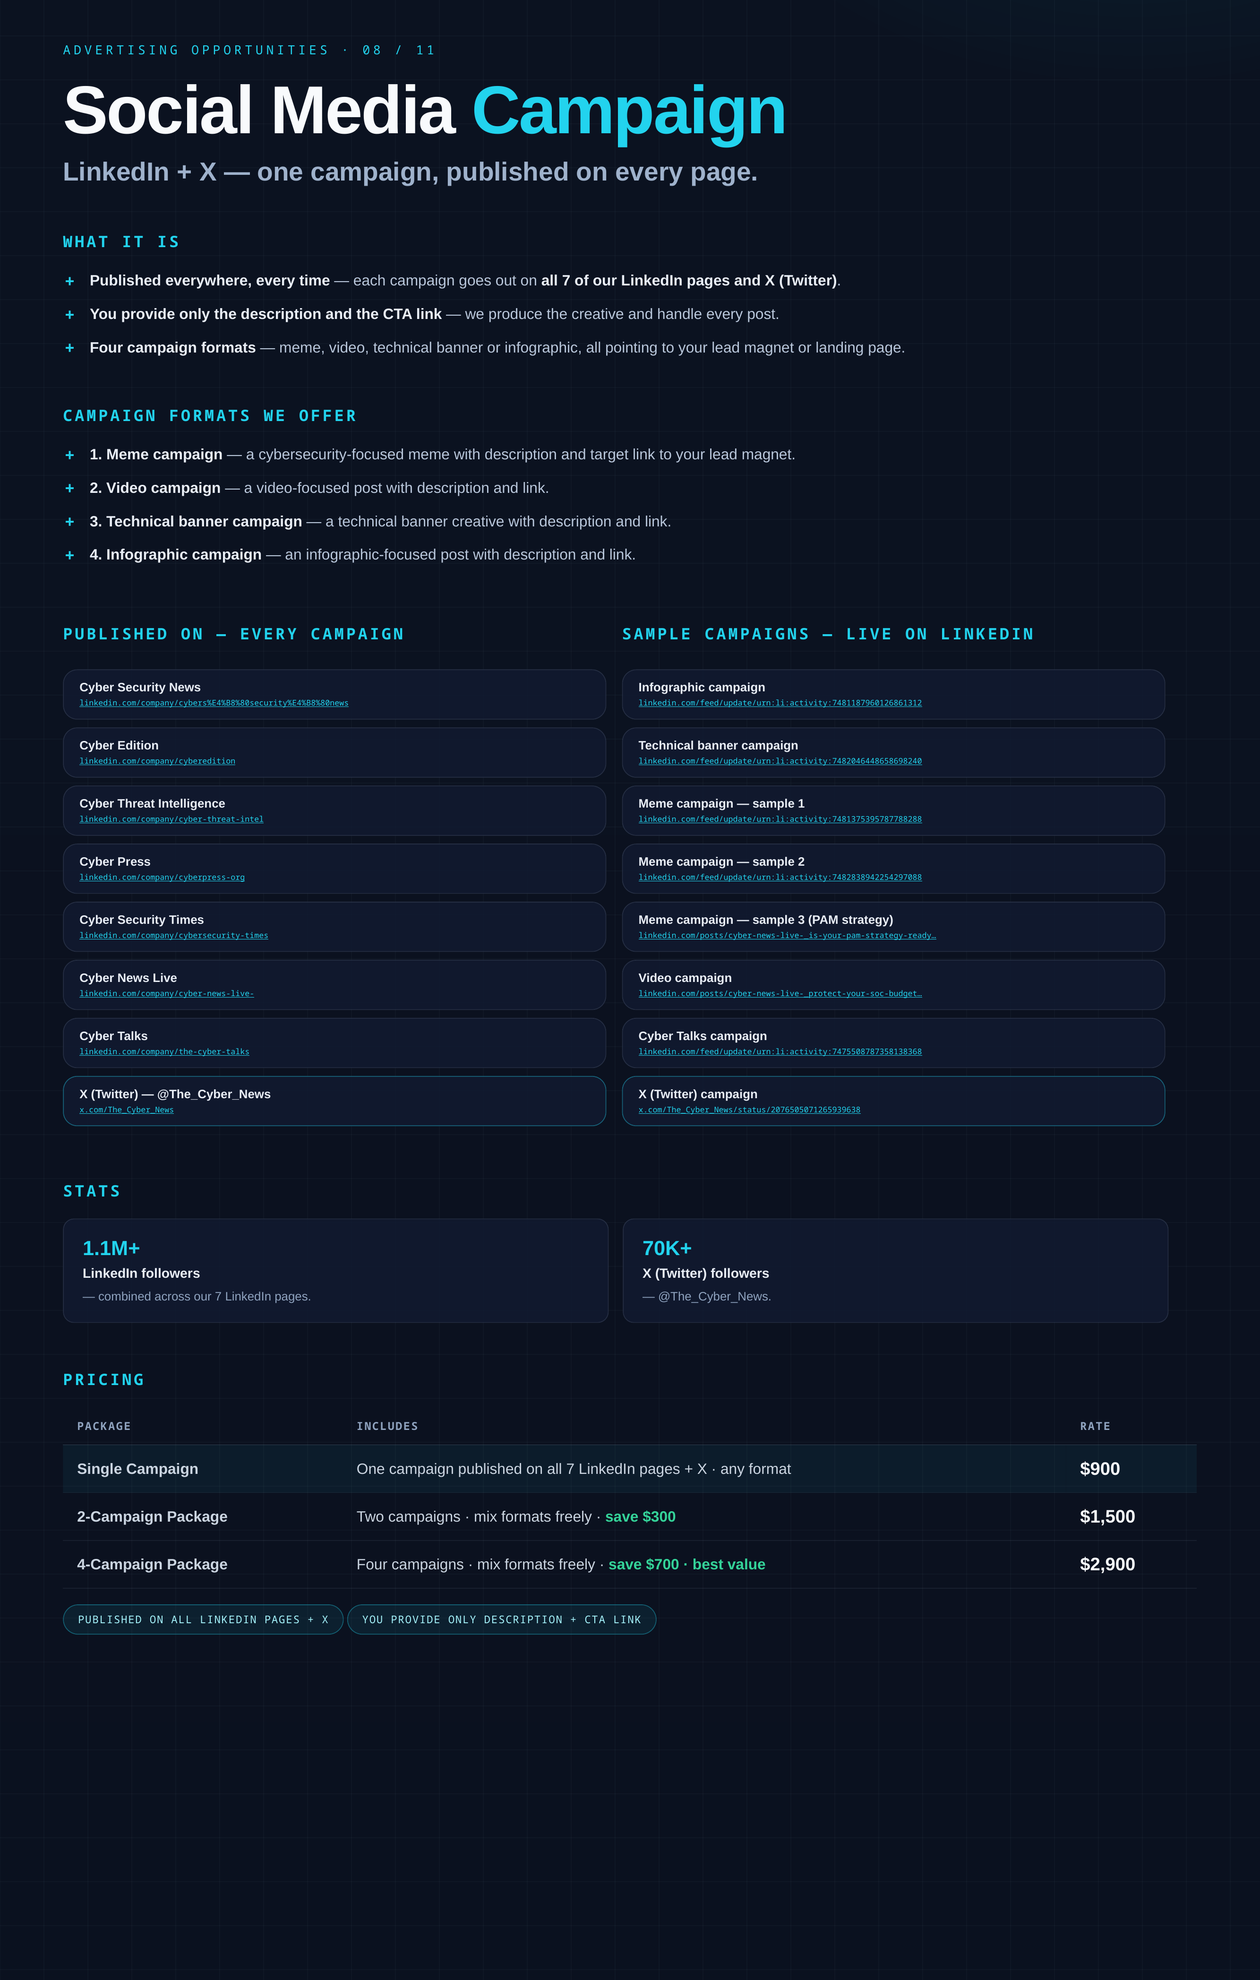Open the Cyber Security News LinkedIn link
This screenshot has width=1260, height=1980.
point(214,703)
